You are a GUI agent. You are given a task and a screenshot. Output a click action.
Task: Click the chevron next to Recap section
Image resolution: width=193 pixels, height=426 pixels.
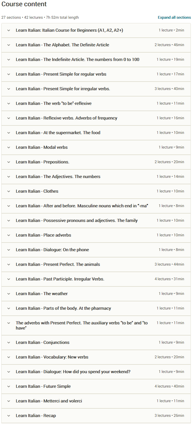pyautogui.click(x=9, y=416)
